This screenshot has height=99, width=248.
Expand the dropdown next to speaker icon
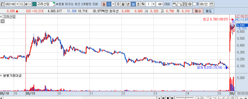tap(30, 4)
